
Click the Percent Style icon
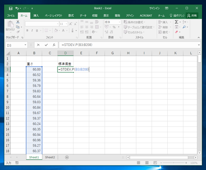(114, 27)
